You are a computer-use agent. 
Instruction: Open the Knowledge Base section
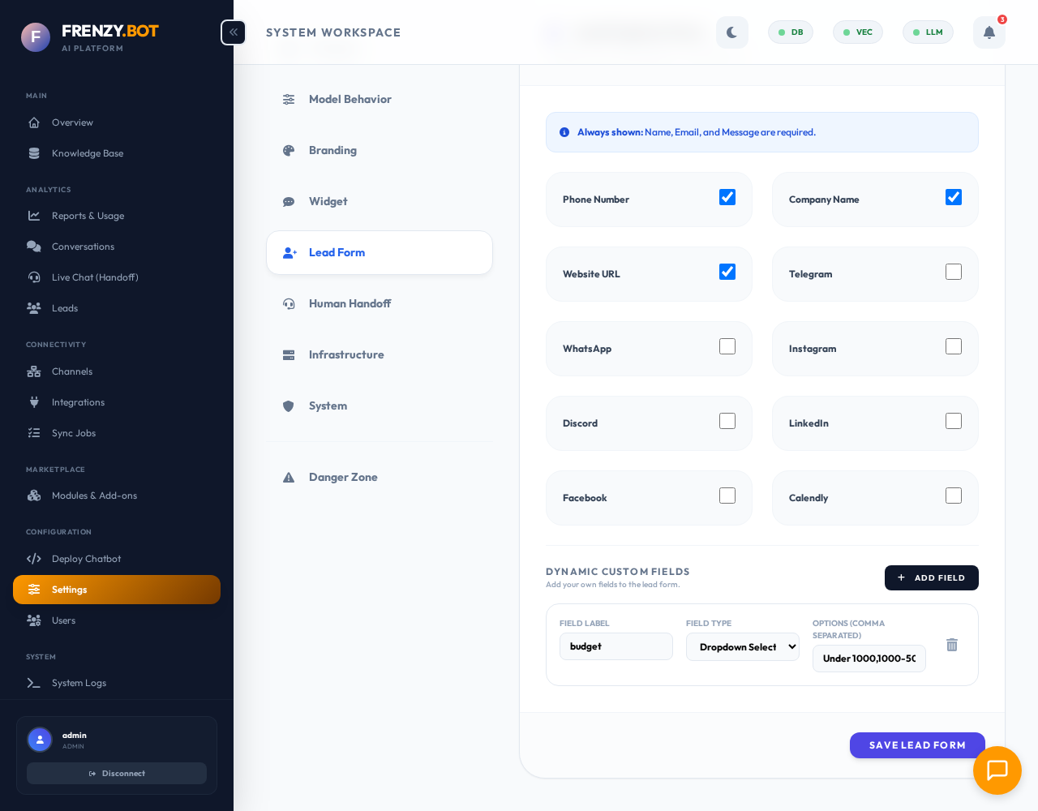point(89,153)
